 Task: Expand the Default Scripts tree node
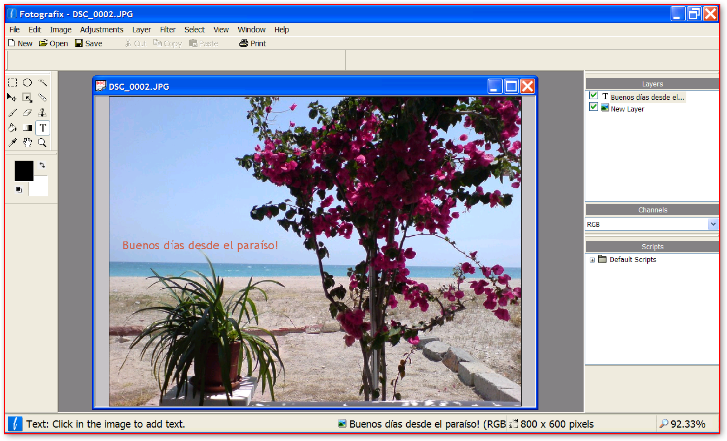point(592,260)
